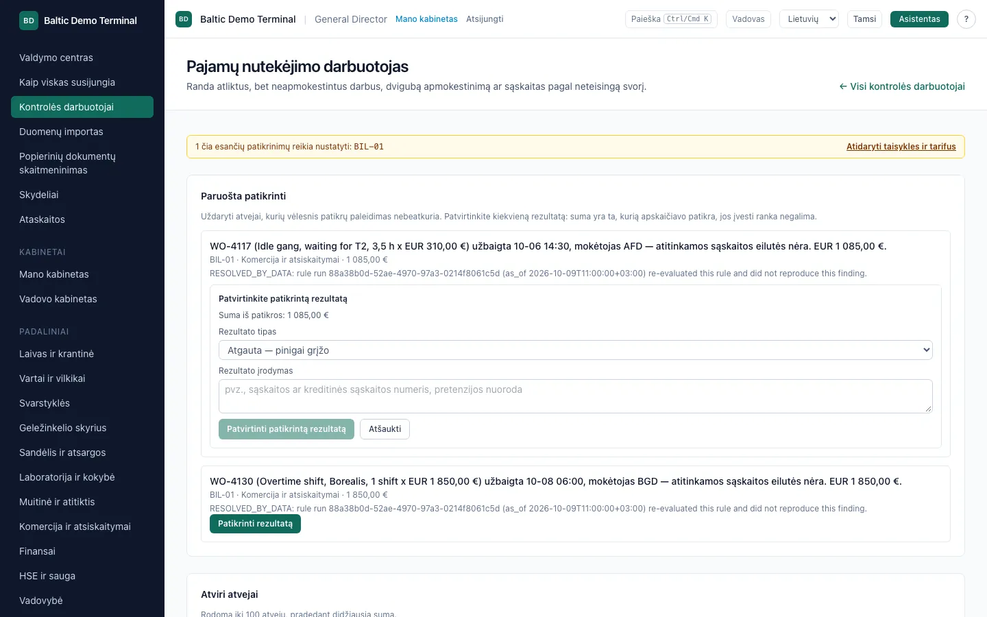Go back to Visi kontrolės darbuotojai
Image resolution: width=987 pixels, height=617 pixels.
(x=902, y=86)
